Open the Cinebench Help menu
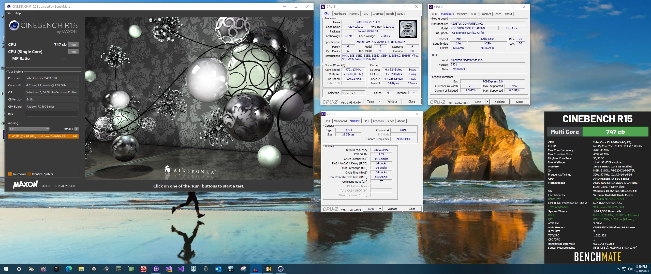Viewport: 651px width, 274px height. (x=18, y=13)
